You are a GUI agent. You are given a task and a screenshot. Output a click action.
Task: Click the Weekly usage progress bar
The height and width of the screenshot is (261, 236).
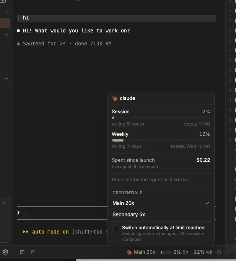point(161,140)
